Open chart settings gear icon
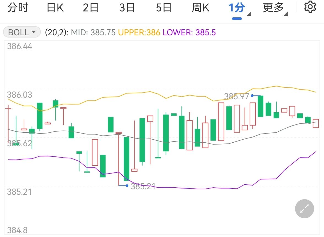 click(310, 7)
